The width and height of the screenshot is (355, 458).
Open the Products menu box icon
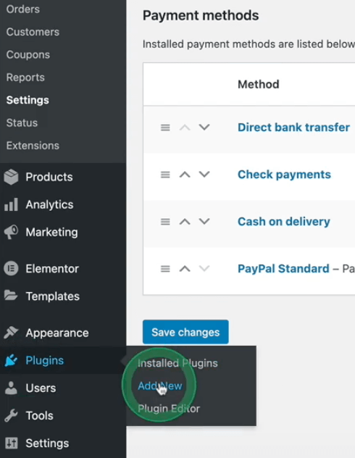[11, 177]
